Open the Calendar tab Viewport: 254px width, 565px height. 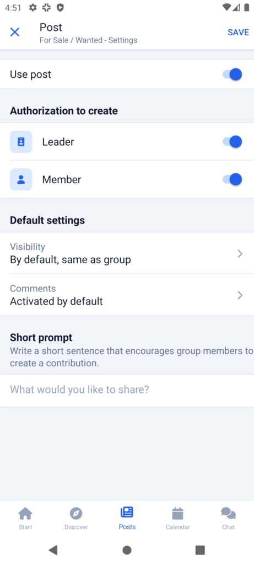pos(178,518)
